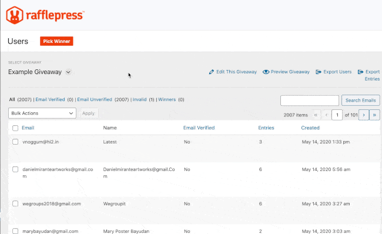Click the RafflePress rabbit logo icon
Screen dimensions: 382x234
(15, 15)
